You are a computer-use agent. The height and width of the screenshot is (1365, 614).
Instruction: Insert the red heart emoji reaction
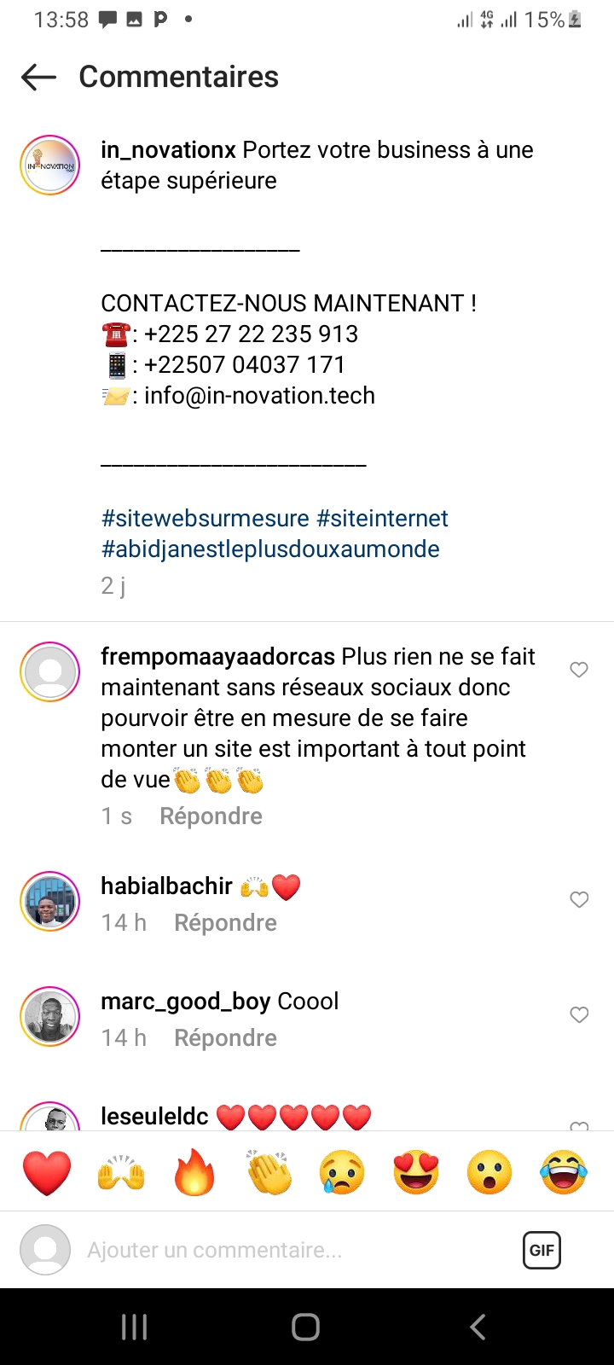pos(47,1172)
